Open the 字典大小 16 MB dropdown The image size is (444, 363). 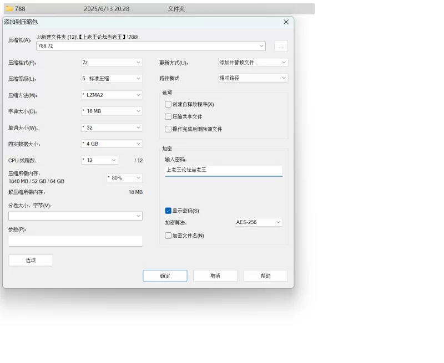point(112,111)
